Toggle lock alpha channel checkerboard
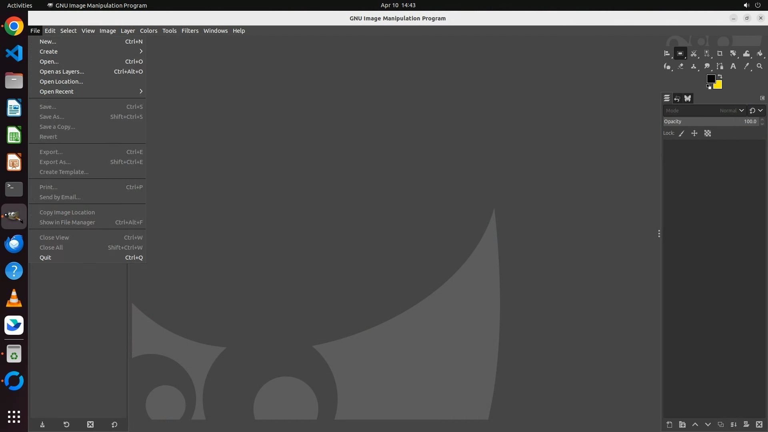The width and height of the screenshot is (768, 432). [708, 134]
